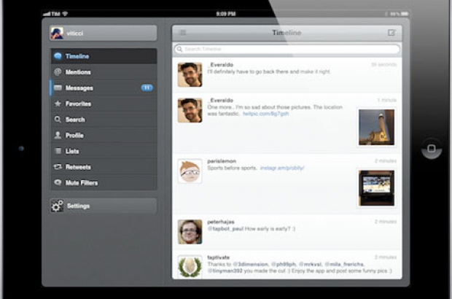This screenshot has height=299, width=452.
Task: Switch account via viticci header
Action: click(x=103, y=33)
